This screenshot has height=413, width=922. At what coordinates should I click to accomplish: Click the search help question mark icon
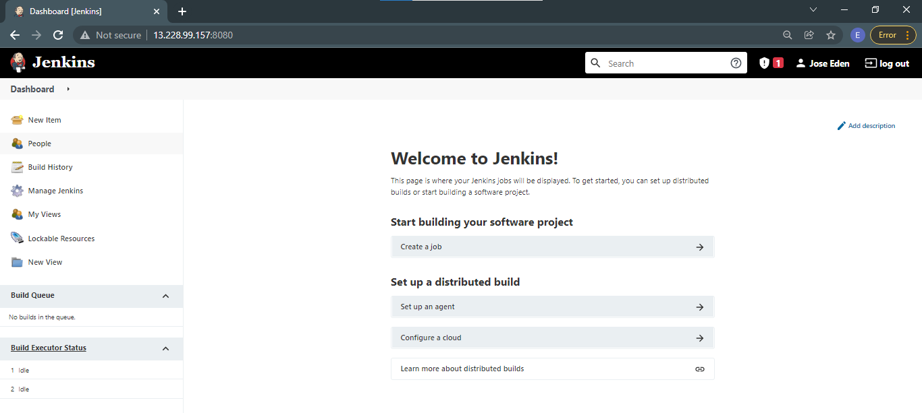(x=736, y=63)
